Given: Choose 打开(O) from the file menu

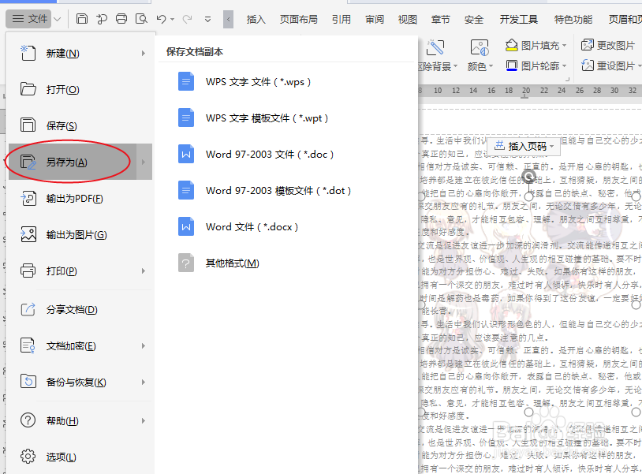Looking at the screenshot, I should (x=80, y=89).
